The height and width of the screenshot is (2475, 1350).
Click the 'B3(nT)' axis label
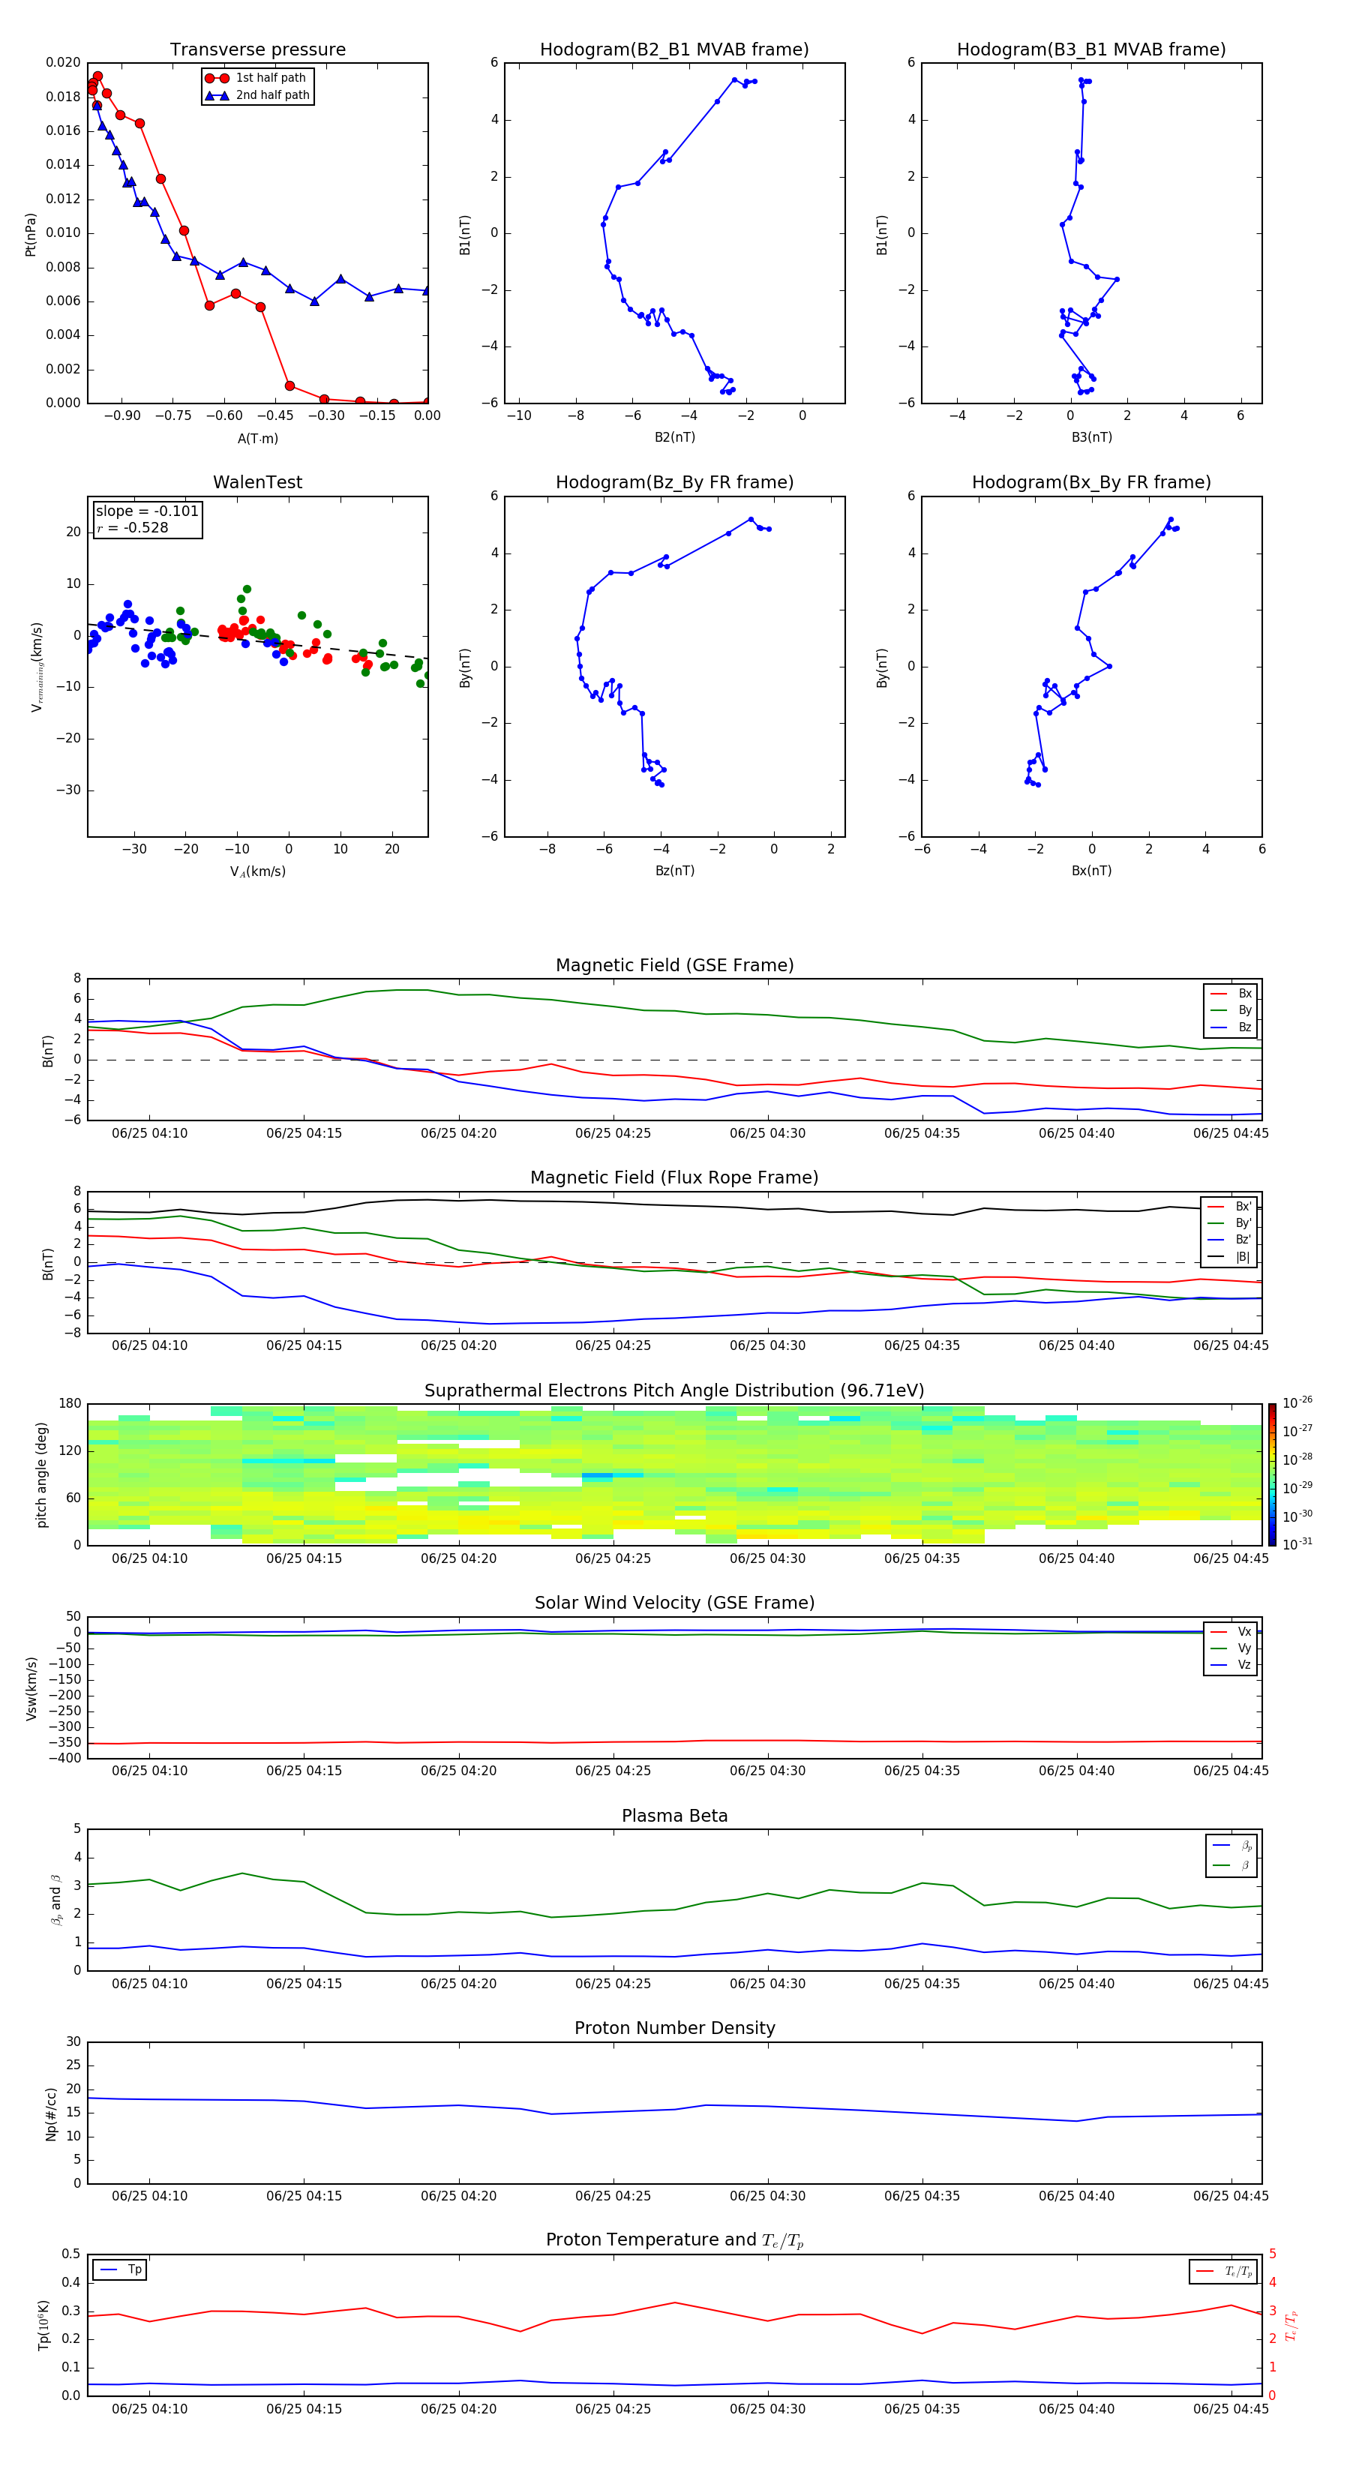pos(1091,437)
